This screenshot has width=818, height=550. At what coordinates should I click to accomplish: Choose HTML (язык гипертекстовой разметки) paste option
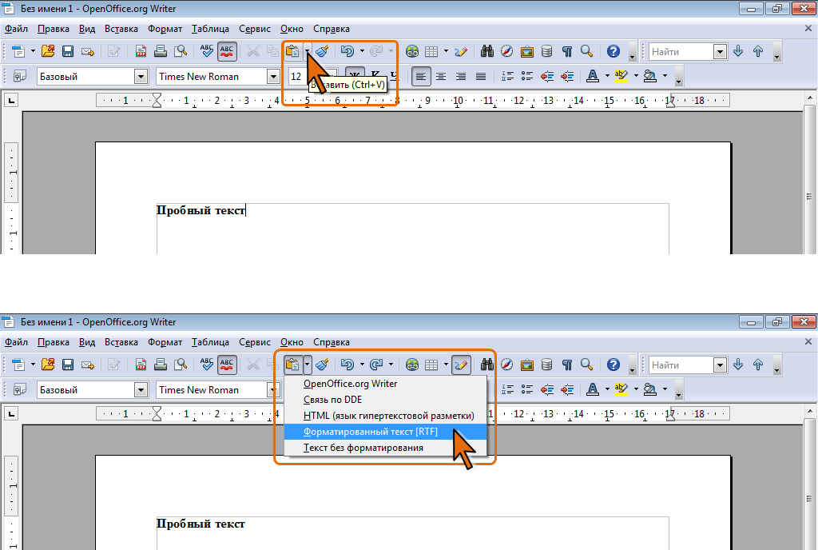(385, 416)
